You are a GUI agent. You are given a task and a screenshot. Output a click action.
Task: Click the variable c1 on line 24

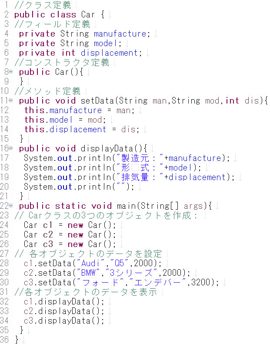click(x=48, y=225)
